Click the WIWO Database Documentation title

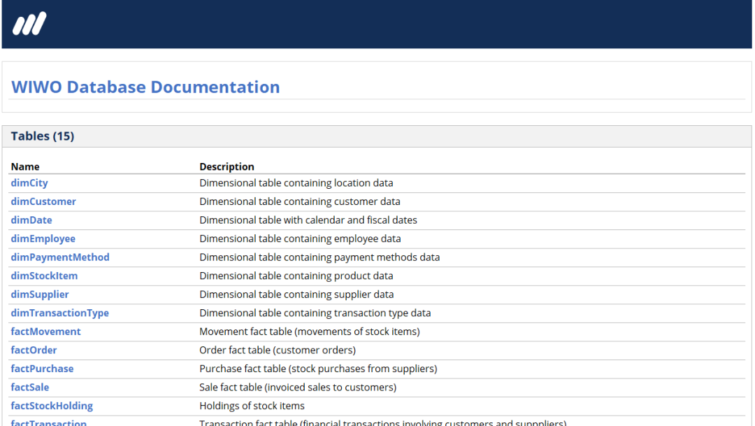(x=145, y=87)
